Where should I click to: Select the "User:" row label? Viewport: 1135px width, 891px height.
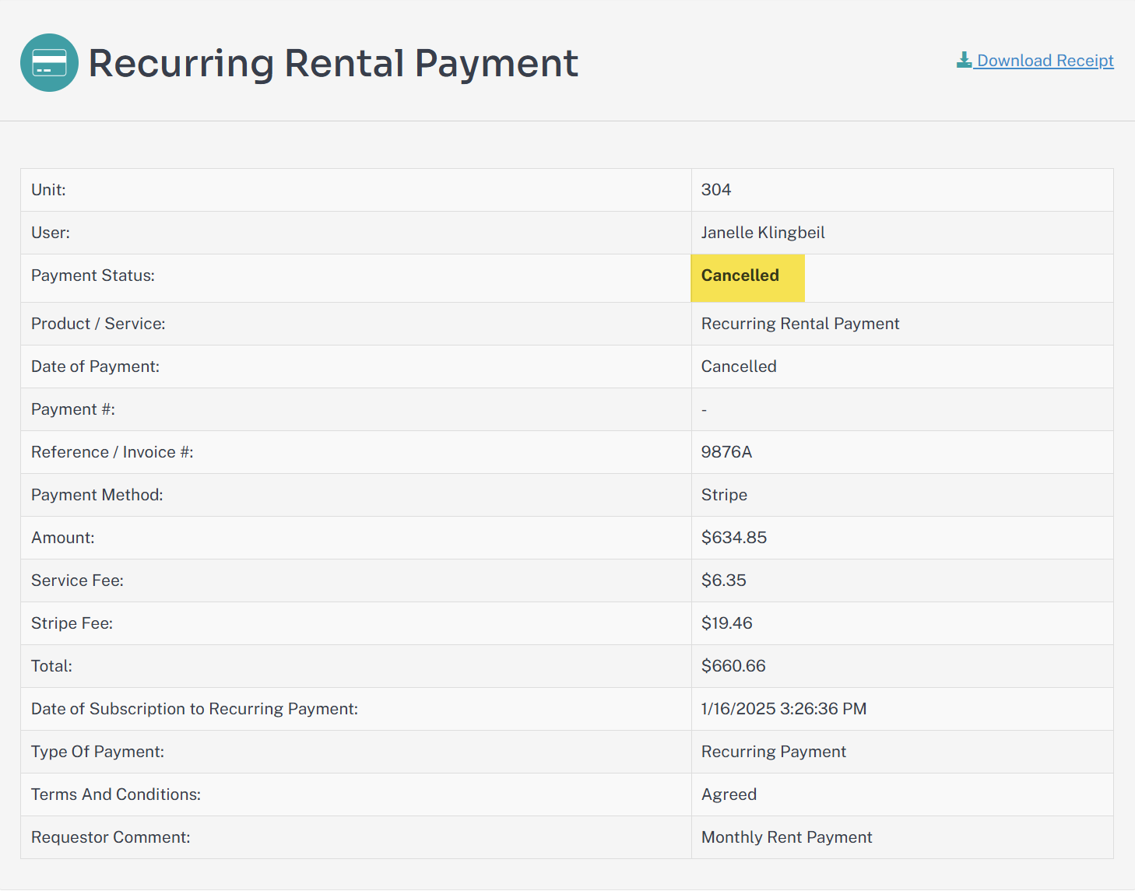pos(51,233)
